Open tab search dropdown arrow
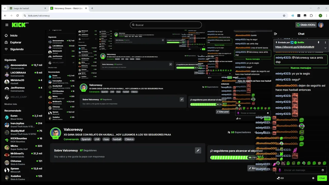The height and width of the screenshot is (185, 329). pyautogui.click(x=5, y=8)
